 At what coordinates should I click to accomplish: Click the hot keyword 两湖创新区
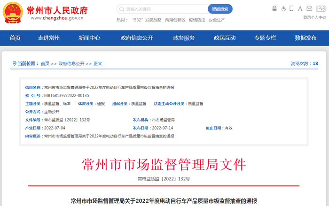click(175, 20)
